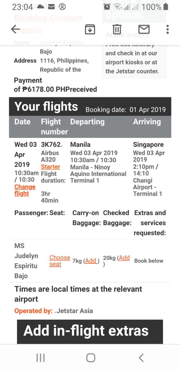
Task: Tap the Choose seat link
Action: point(59,261)
